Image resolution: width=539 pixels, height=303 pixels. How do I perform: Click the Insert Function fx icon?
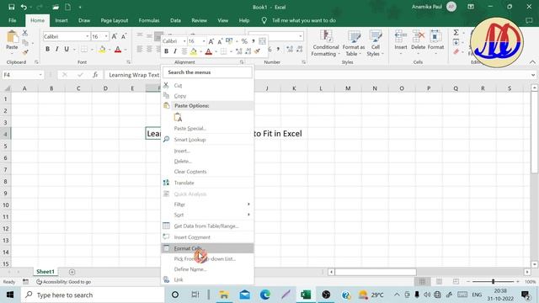point(95,75)
